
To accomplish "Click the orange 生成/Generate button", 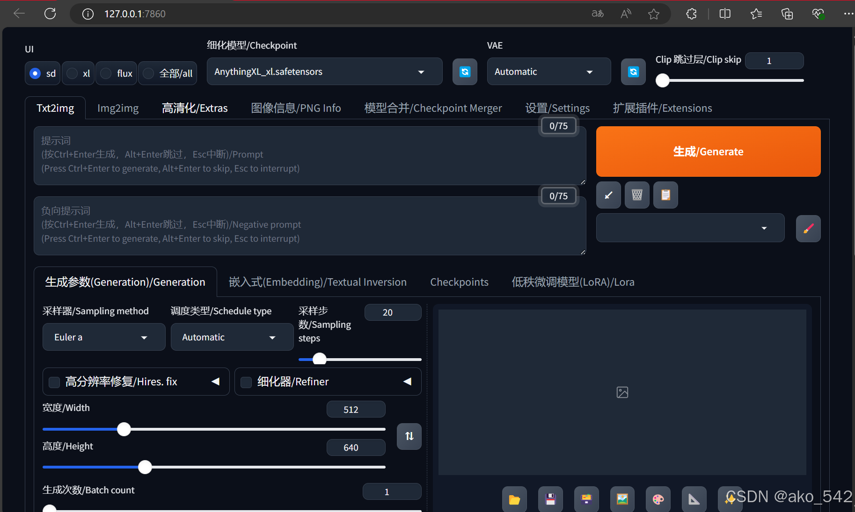I will click(708, 151).
